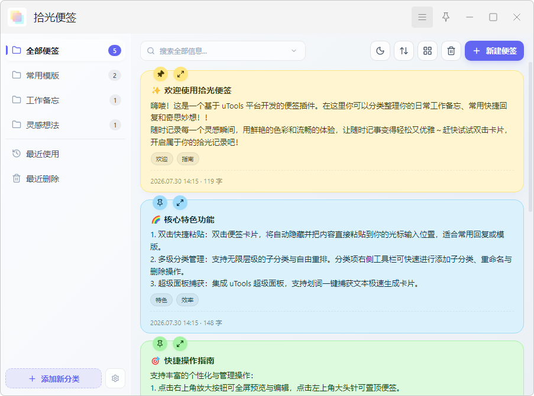Close the 拾光便签 window
Viewport: 534px width, 396px height.
(517, 17)
